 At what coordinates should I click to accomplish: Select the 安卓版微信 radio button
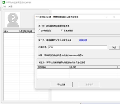click(39, 30)
